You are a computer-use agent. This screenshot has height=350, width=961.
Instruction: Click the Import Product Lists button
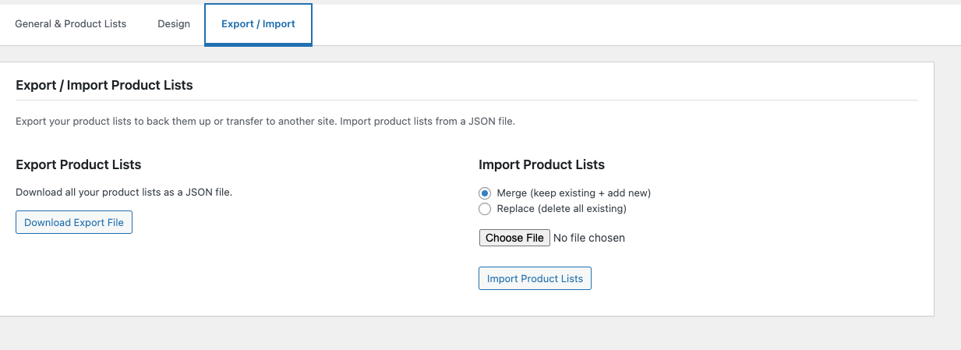pos(535,278)
